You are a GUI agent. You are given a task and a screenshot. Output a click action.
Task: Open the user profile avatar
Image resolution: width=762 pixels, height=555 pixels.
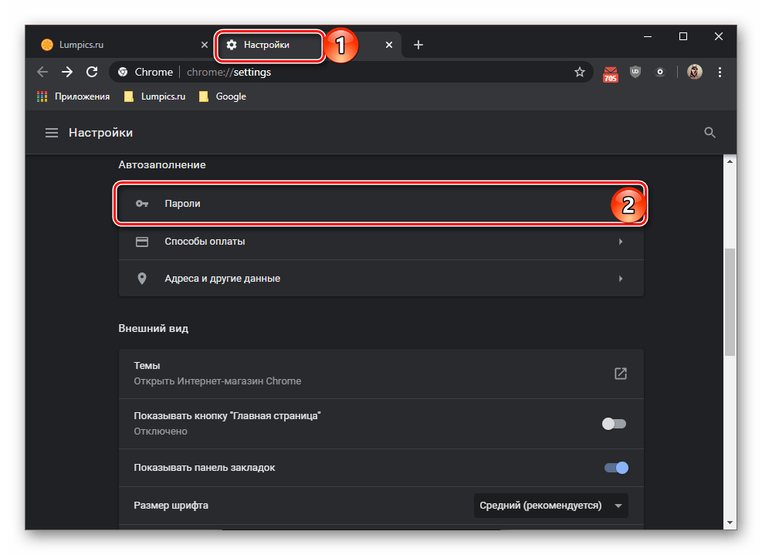pyautogui.click(x=695, y=72)
